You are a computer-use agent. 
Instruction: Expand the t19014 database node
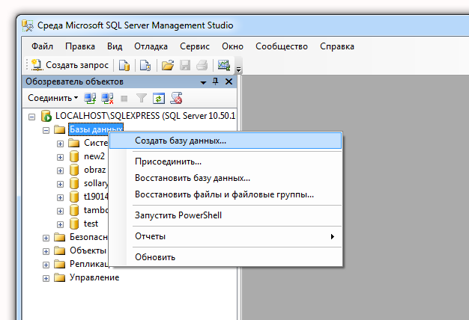[60, 197]
